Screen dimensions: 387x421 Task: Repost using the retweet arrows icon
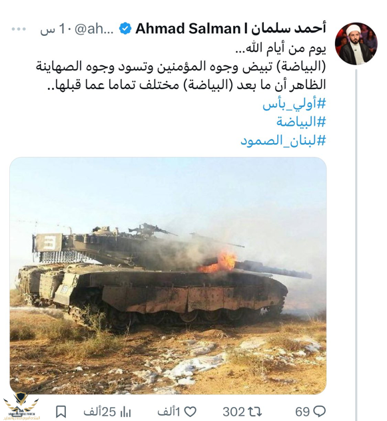coord(254,412)
